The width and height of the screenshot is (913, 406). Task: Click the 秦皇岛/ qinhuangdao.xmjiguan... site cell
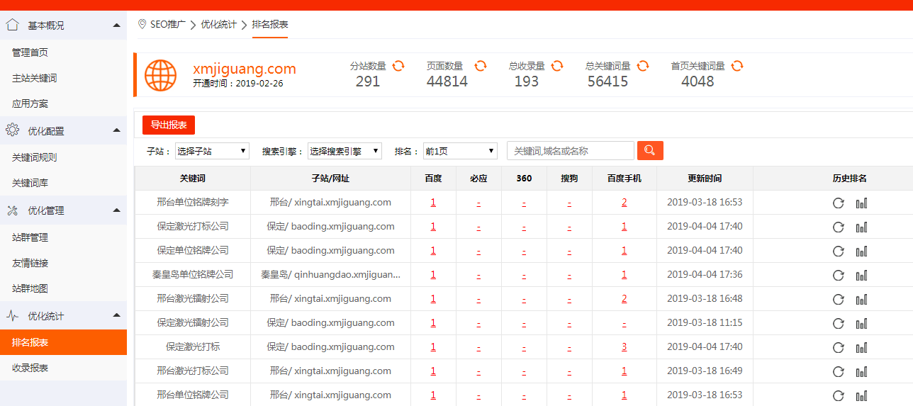[x=331, y=274]
